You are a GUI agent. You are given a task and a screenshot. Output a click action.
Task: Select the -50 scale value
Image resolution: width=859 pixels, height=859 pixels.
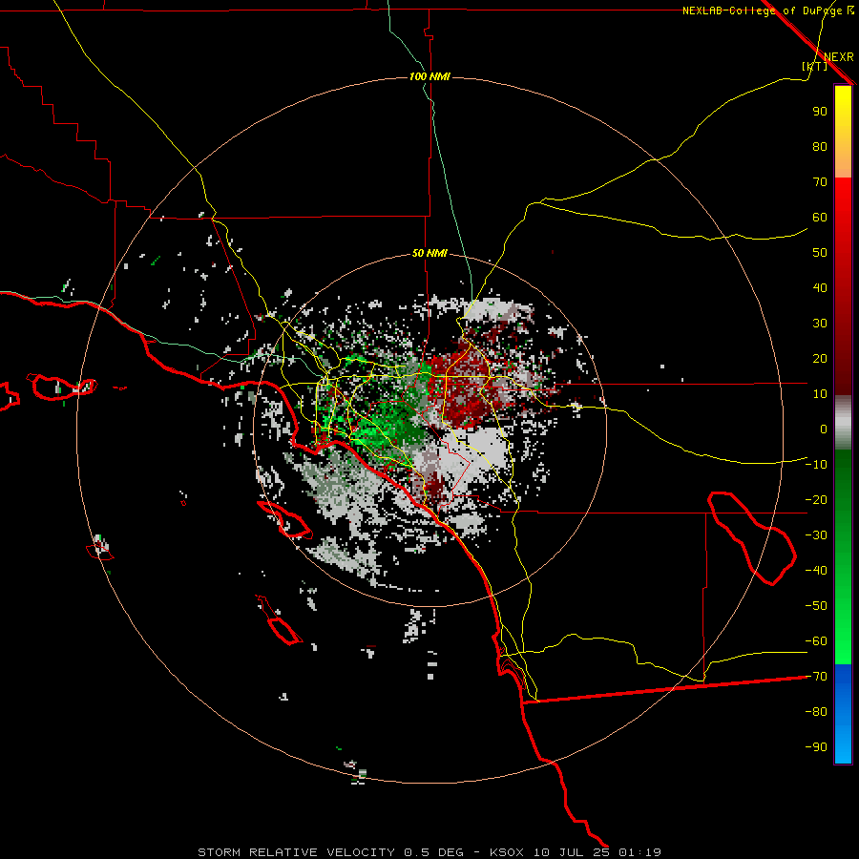[x=816, y=606]
